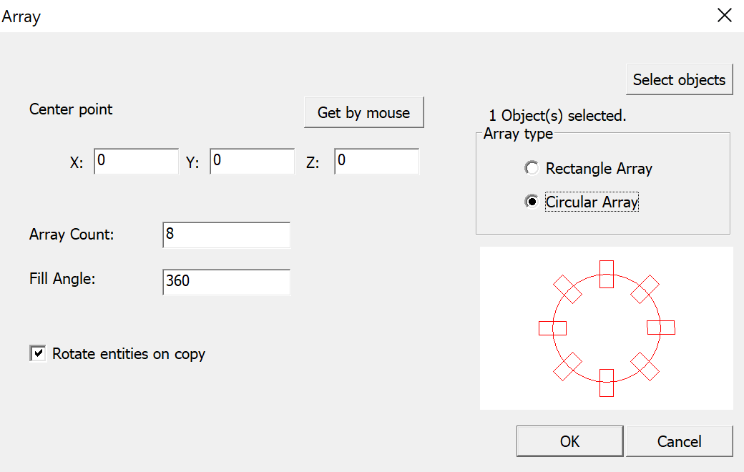Click the Y coordinate input field
Image resolution: width=744 pixels, height=472 pixels.
click(252, 161)
